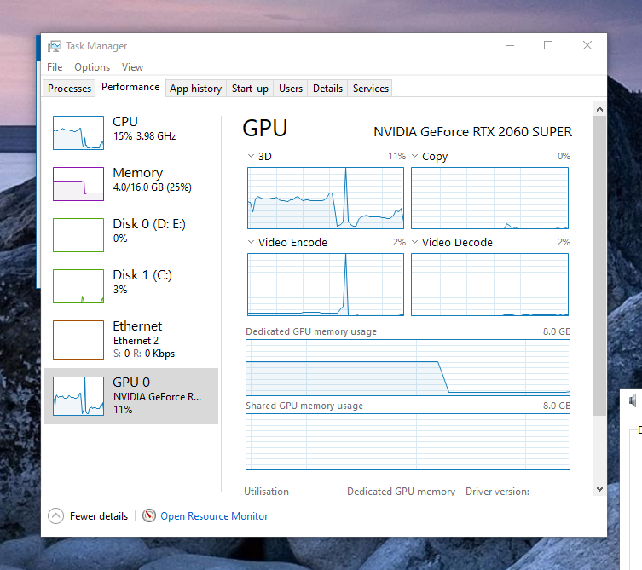
Task: Click the Video Encode usage graph
Action: coord(326,285)
